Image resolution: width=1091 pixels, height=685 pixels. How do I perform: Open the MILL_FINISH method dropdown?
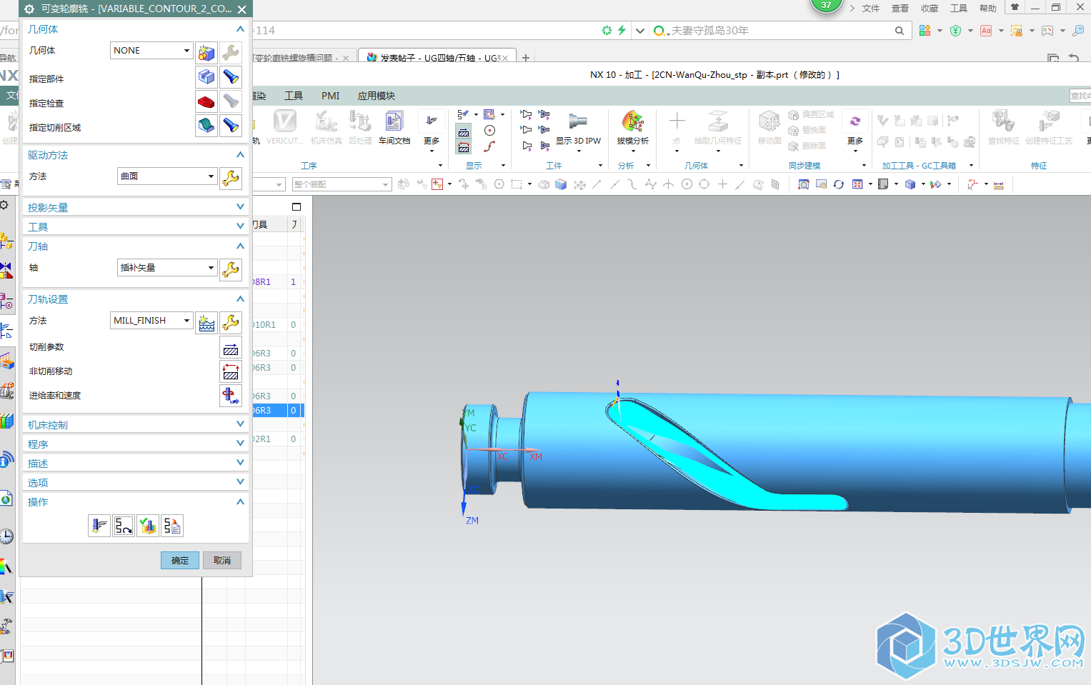[151, 321]
